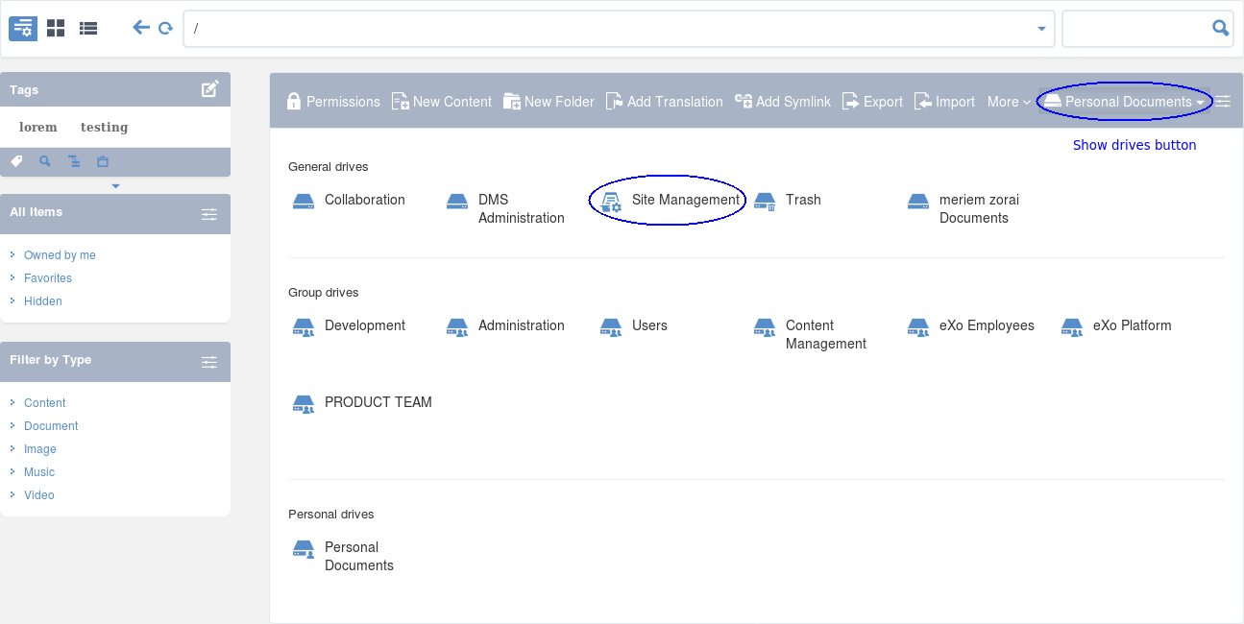Create a New Folder
This screenshot has height=624, width=1244.
(549, 102)
